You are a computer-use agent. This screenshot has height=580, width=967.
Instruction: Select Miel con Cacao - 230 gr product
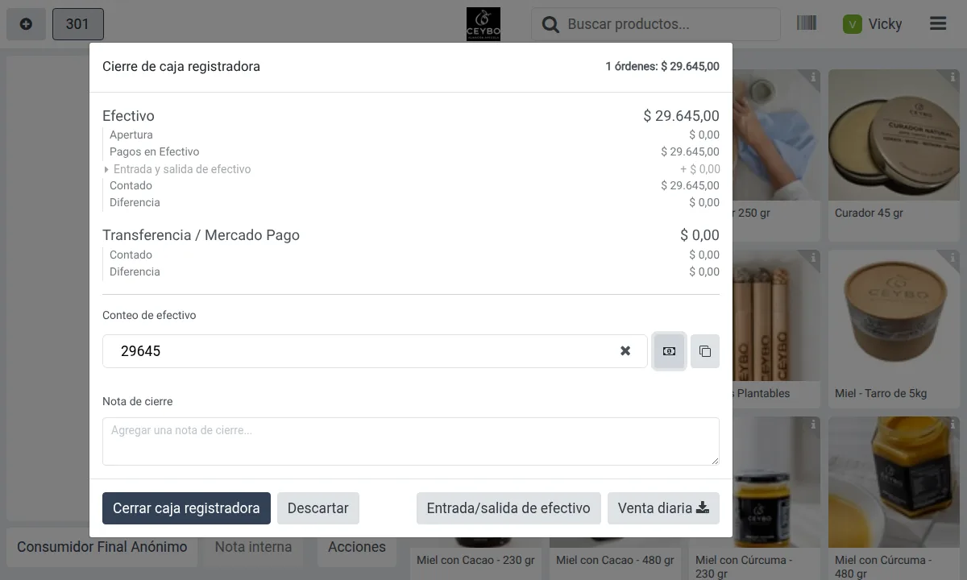point(476,560)
